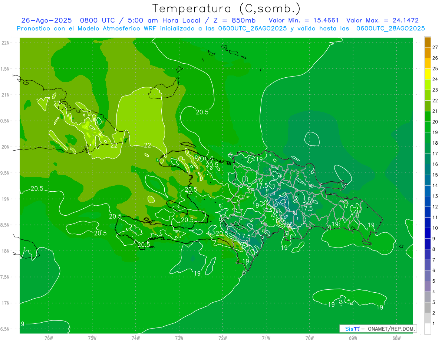Click the color scale label '1'
The image size is (445, 343).
click(434, 324)
